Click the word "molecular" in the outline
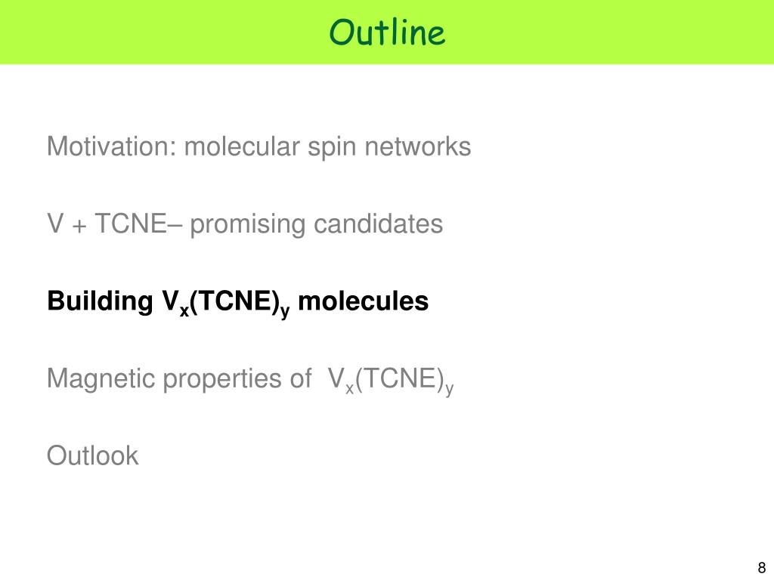Screen dimensions: 774x580 (242, 146)
